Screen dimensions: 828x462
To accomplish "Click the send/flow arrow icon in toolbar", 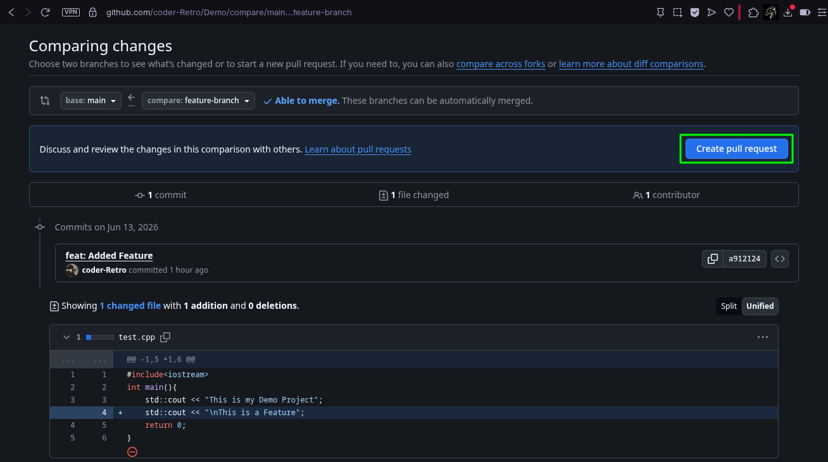I will click(712, 12).
